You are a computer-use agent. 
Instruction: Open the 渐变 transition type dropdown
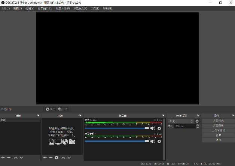(x=181, y=121)
